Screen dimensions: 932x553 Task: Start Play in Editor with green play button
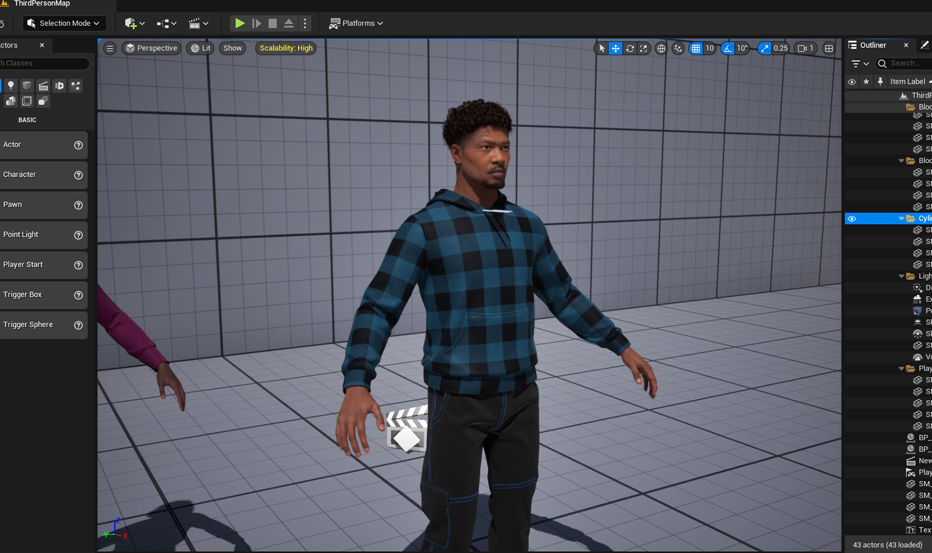point(240,23)
